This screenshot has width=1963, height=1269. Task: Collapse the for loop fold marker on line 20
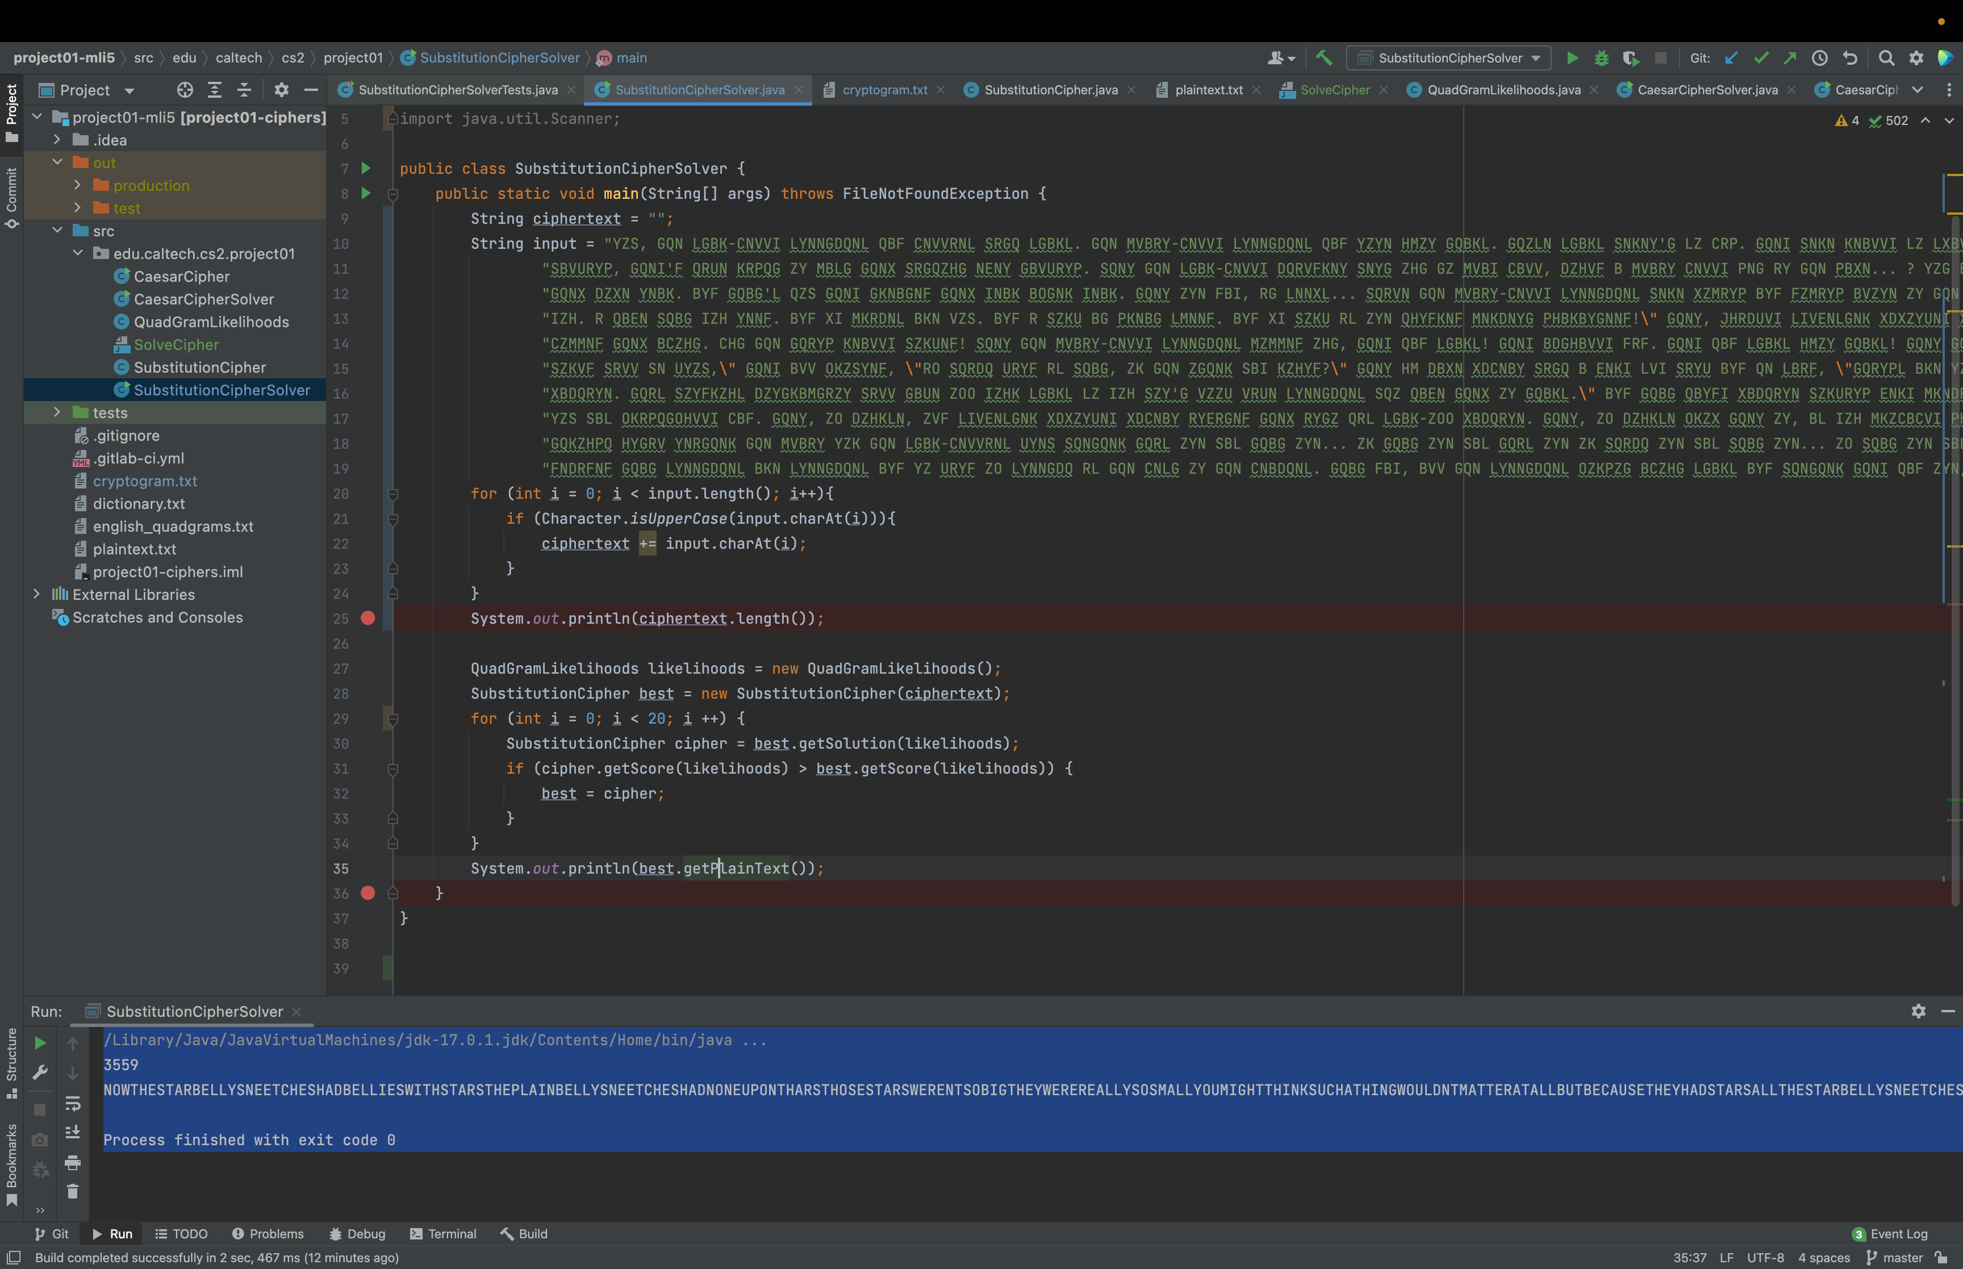click(x=393, y=494)
